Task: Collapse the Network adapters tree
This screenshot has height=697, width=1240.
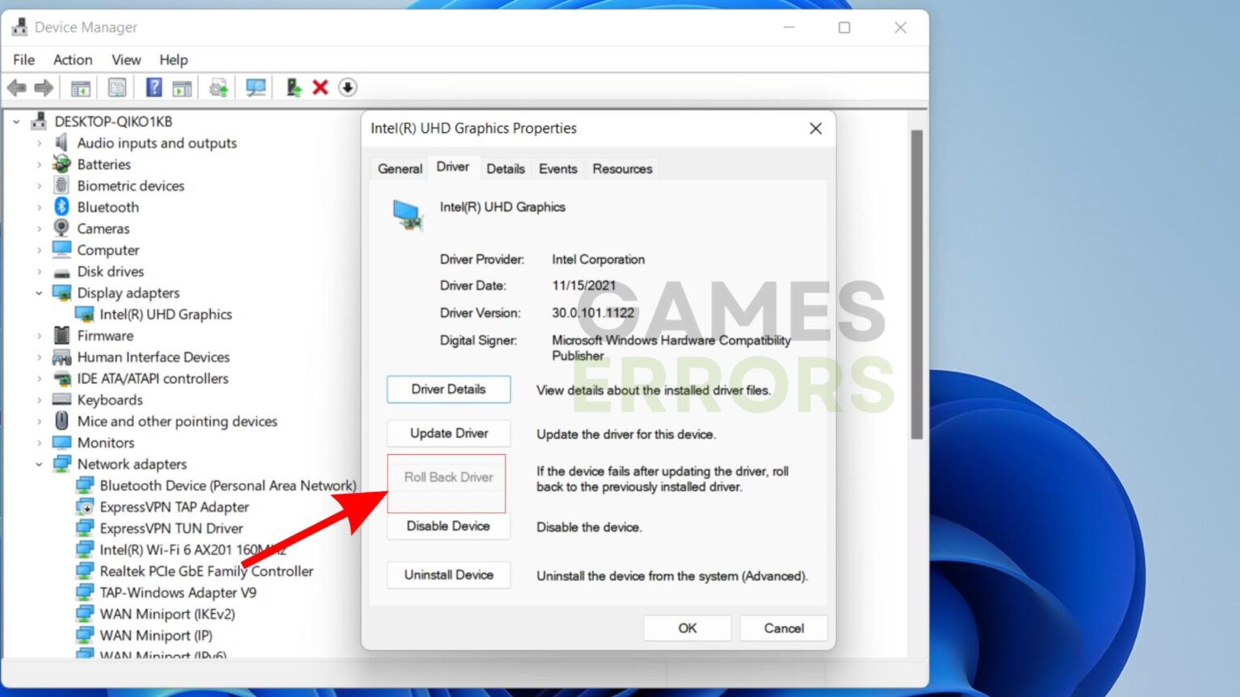Action: pyautogui.click(x=38, y=464)
